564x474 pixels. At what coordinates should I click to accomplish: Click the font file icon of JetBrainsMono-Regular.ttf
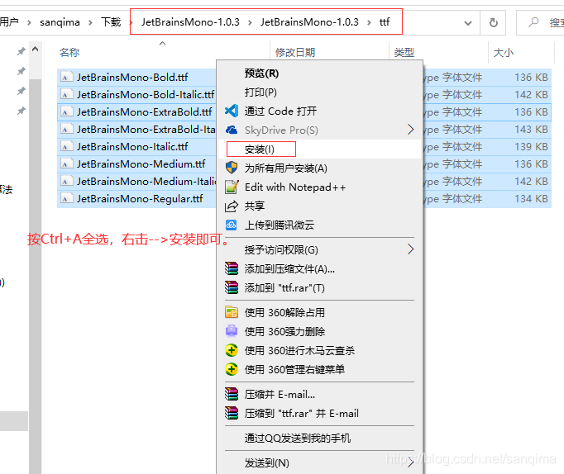point(66,198)
